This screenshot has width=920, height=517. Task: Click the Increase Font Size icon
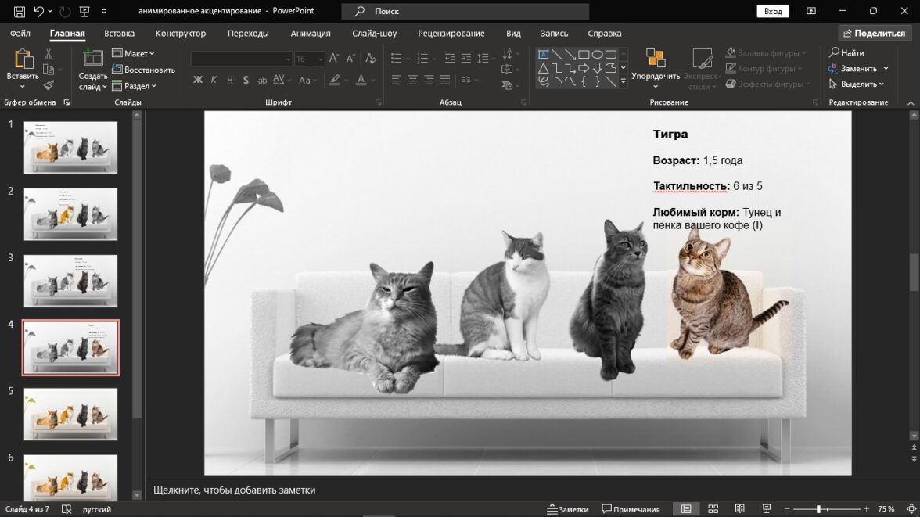[334, 59]
